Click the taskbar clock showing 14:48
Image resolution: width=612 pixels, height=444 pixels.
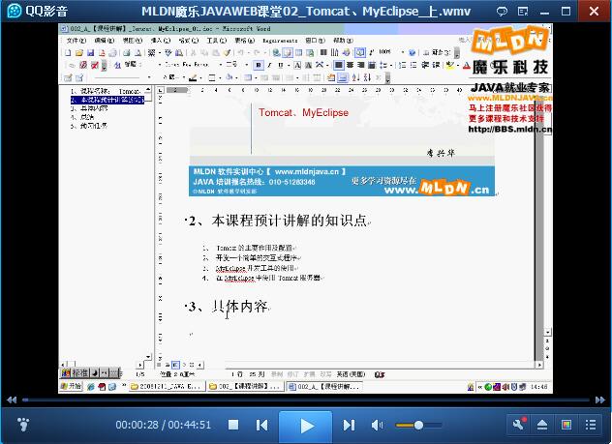tap(539, 387)
